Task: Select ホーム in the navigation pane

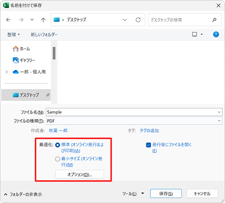Action: coord(21,49)
